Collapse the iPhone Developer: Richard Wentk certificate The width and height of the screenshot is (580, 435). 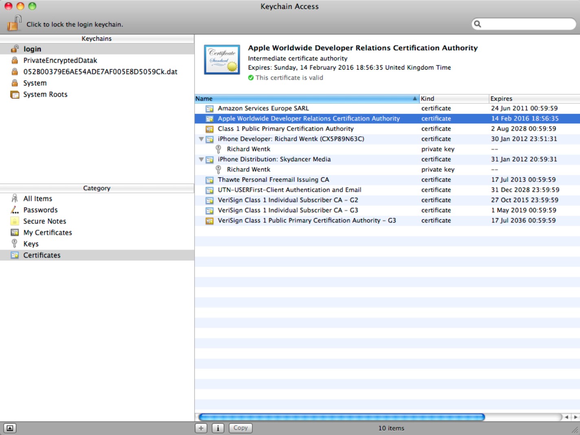[201, 139]
